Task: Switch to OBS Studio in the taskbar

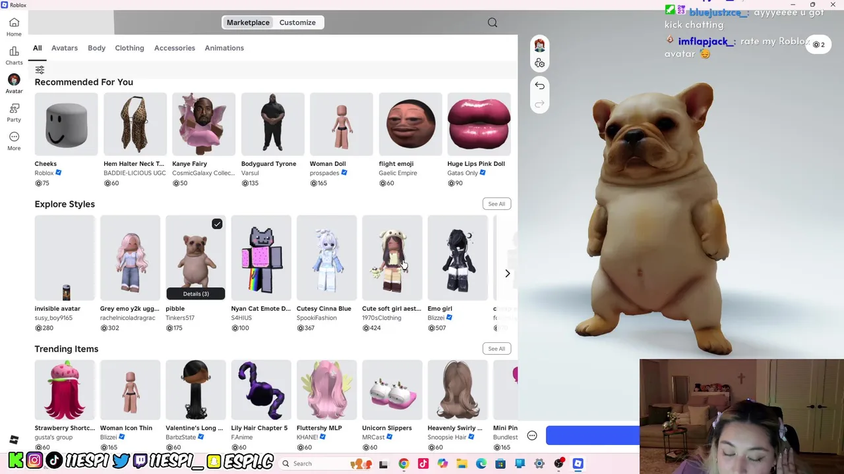Action: (559, 463)
